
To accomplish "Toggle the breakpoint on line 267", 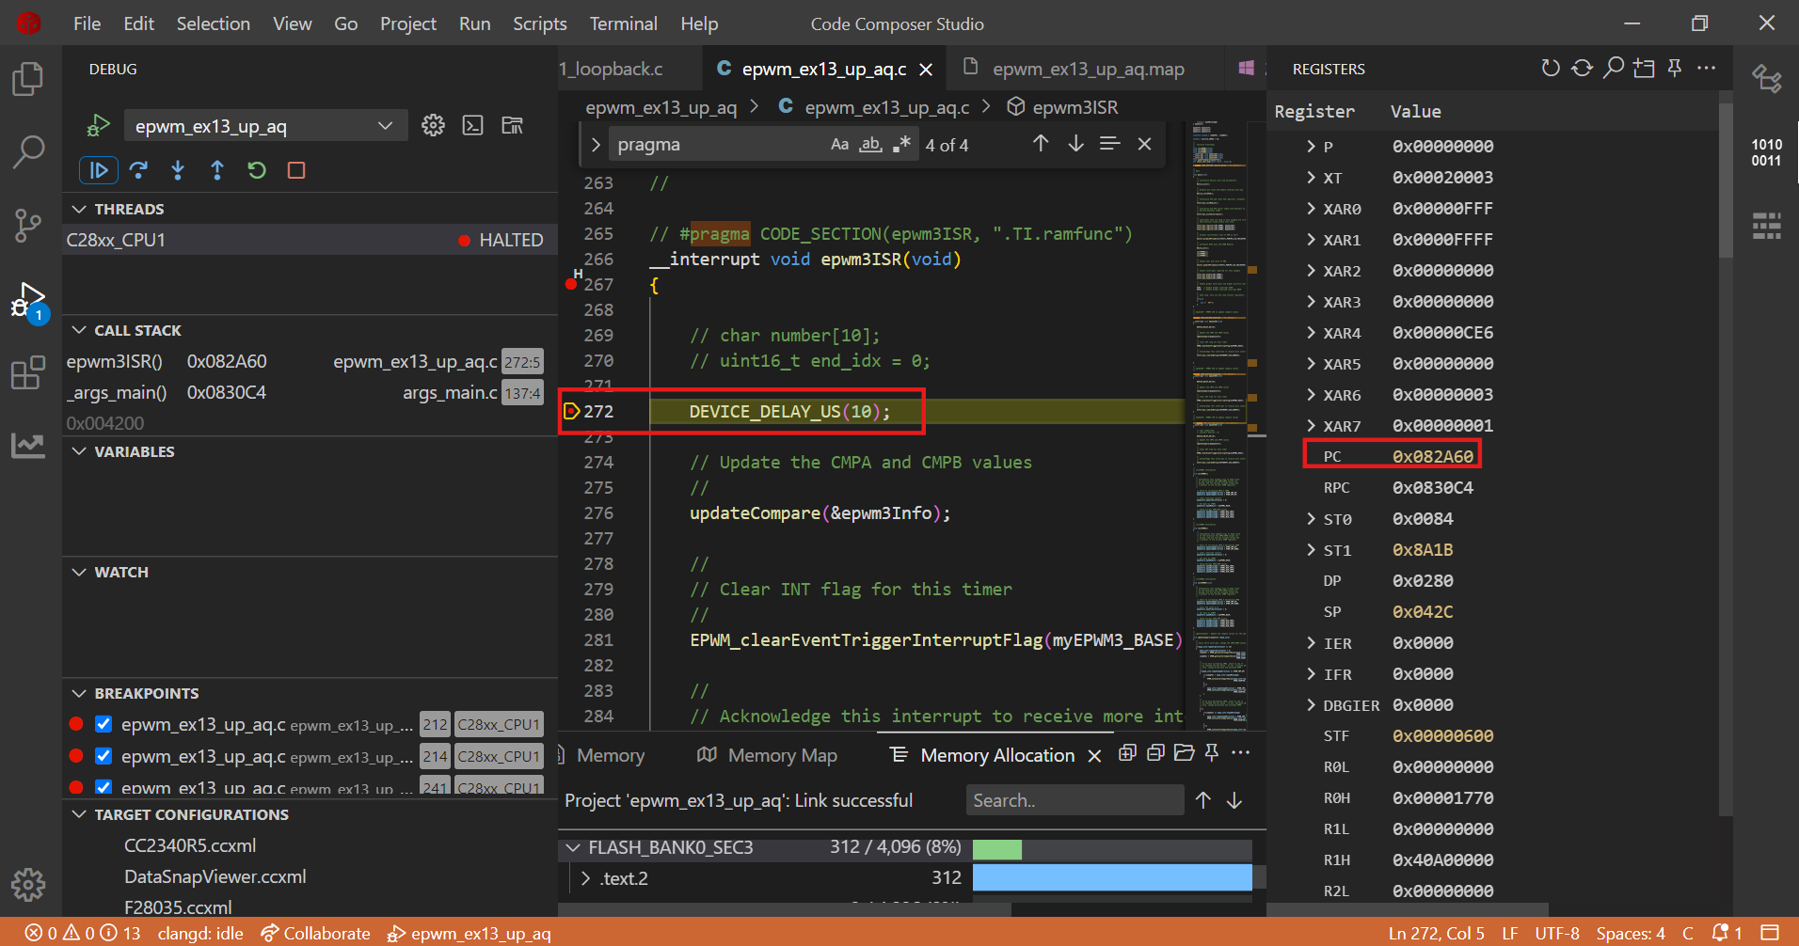I will click(571, 284).
